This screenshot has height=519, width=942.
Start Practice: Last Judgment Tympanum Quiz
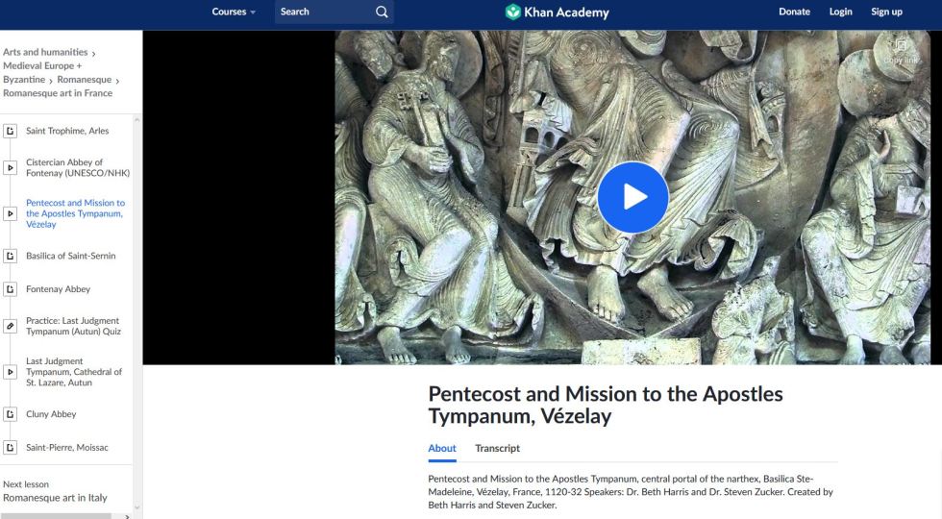pos(73,326)
